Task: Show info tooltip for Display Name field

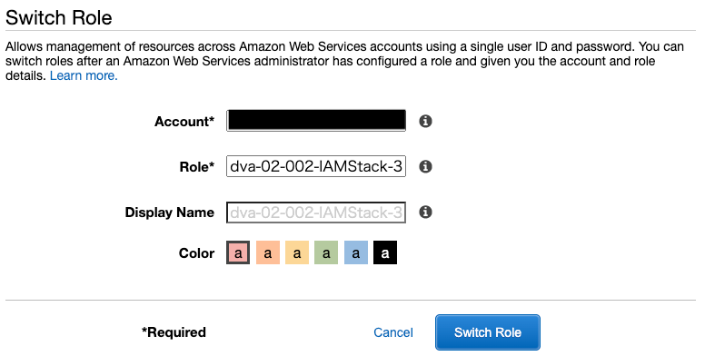Action: click(x=425, y=212)
